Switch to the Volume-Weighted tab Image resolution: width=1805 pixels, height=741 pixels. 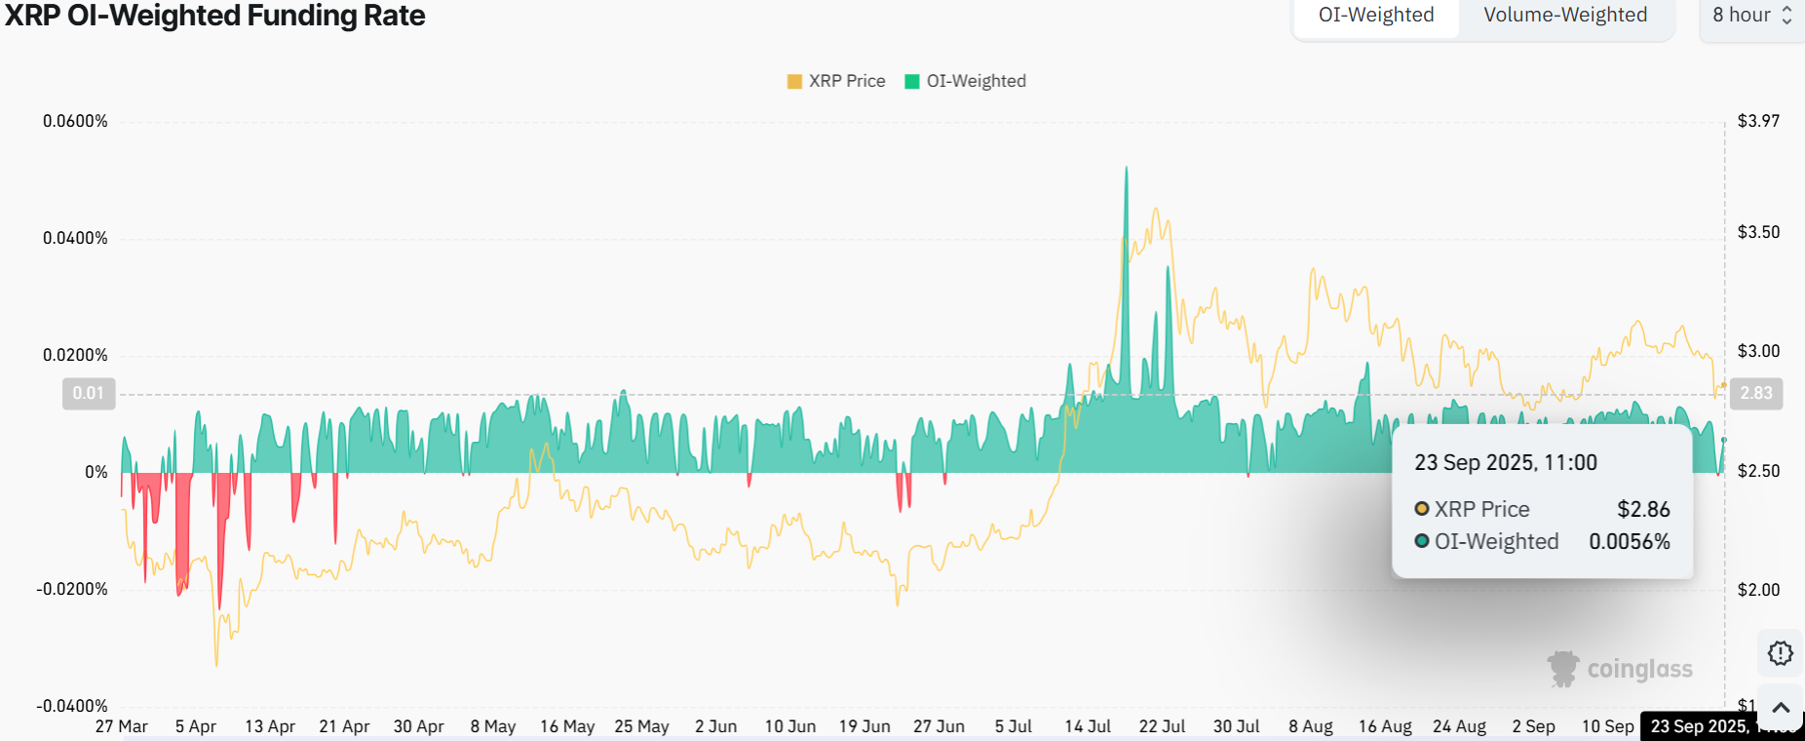coord(1565,16)
